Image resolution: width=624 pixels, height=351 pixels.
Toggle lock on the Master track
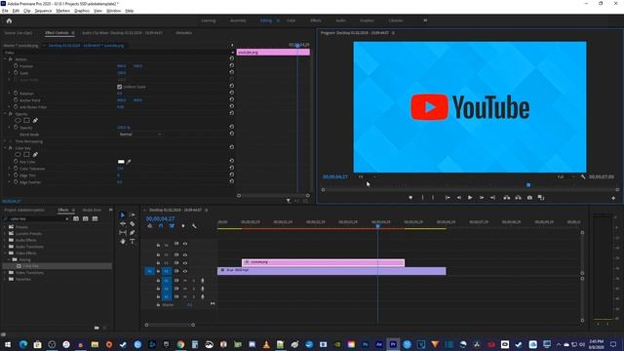click(158, 305)
